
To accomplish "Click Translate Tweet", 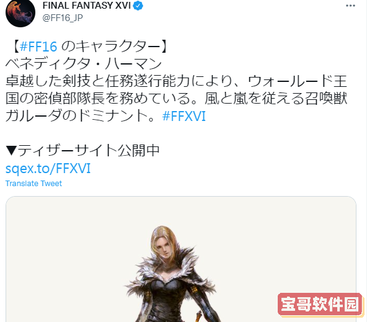I will [33, 184].
